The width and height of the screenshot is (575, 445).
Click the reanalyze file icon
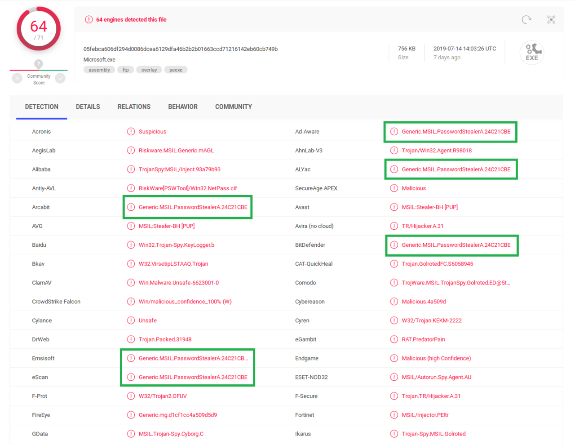[526, 19]
